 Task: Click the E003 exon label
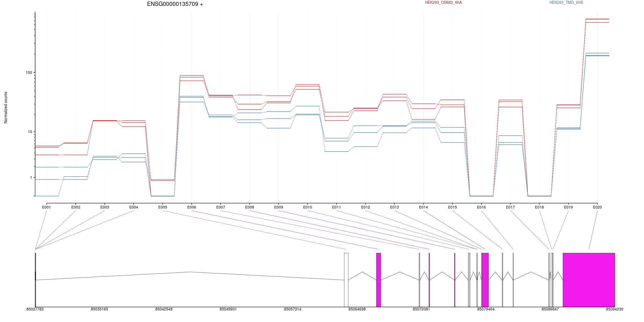pos(105,207)
